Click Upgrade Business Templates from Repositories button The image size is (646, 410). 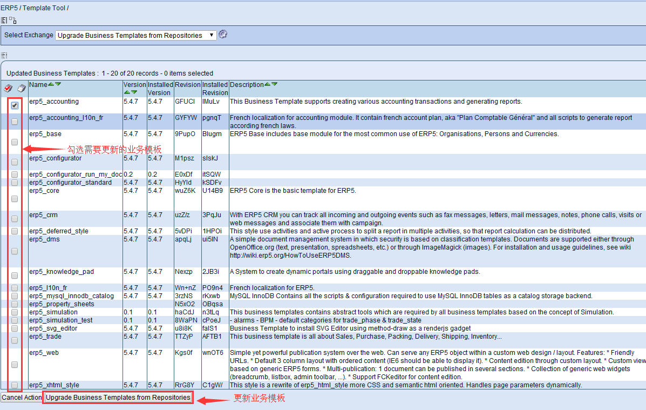118,397
